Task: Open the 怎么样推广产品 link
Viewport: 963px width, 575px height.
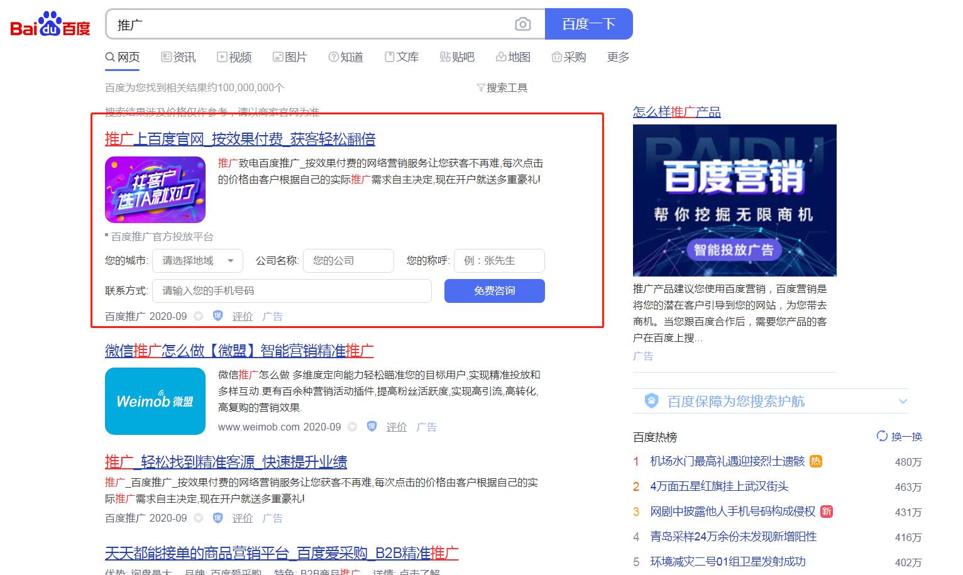Action: [676, 111]
